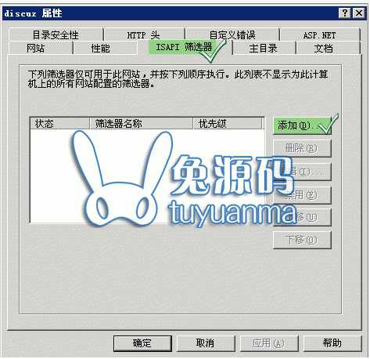Open help with the 帮助 button
The image size is (370, 359).
tap(332, 343)
